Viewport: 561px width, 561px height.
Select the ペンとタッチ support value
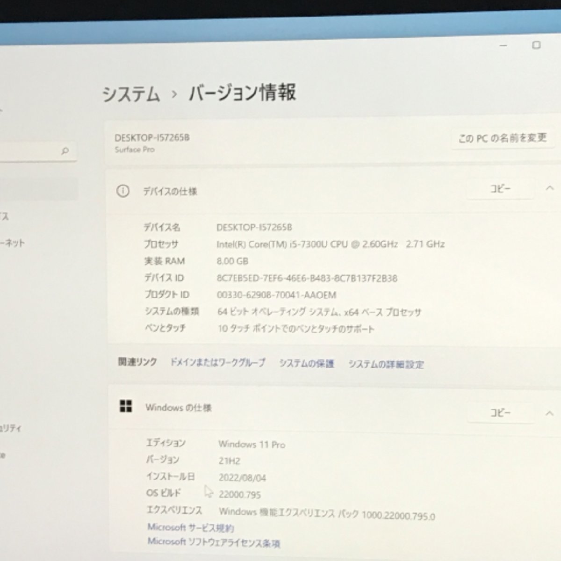(x=296, y=329)
